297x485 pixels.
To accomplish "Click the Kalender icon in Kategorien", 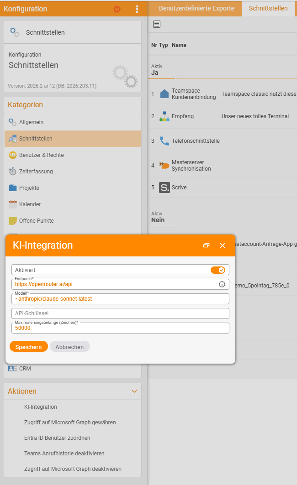I will (13, 204).
